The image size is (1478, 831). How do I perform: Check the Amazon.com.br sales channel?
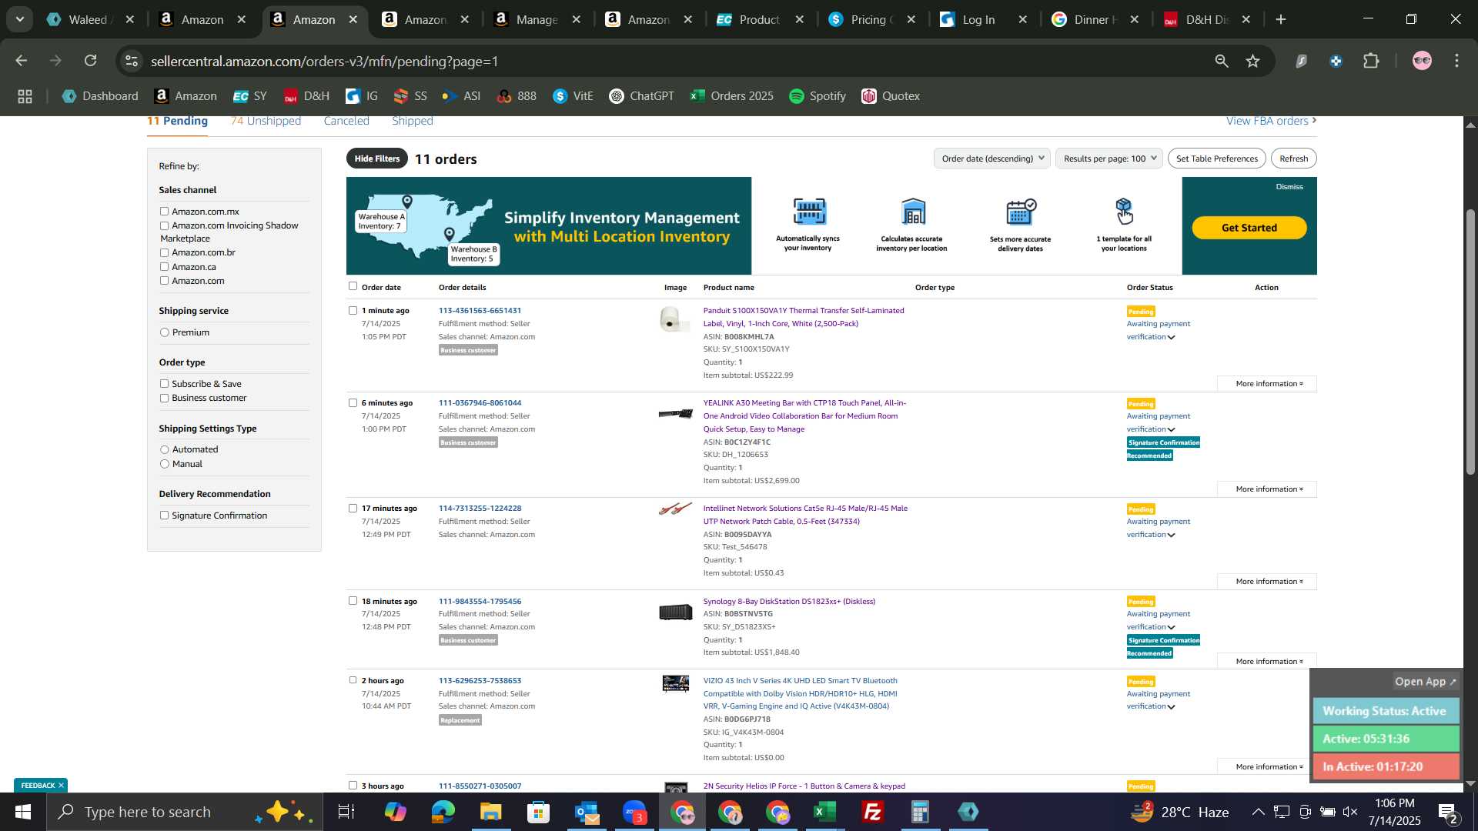point(164,252)
